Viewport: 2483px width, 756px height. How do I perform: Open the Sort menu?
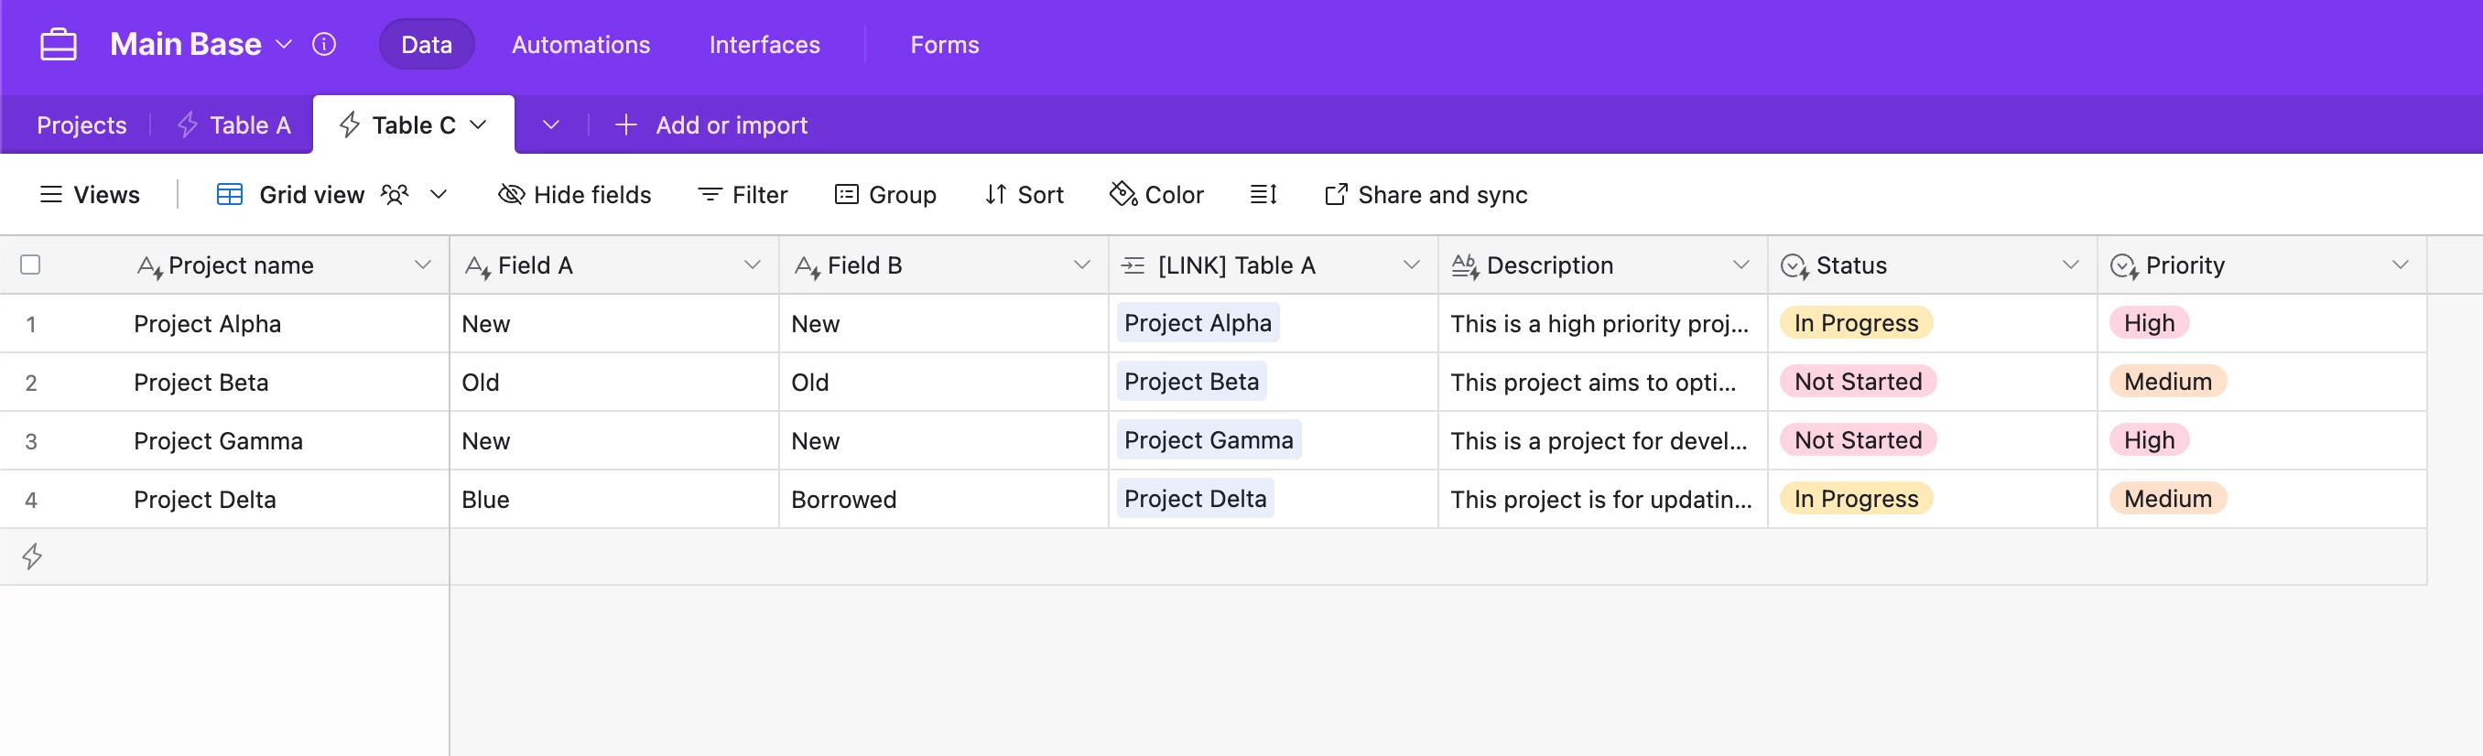[1024, 195]
